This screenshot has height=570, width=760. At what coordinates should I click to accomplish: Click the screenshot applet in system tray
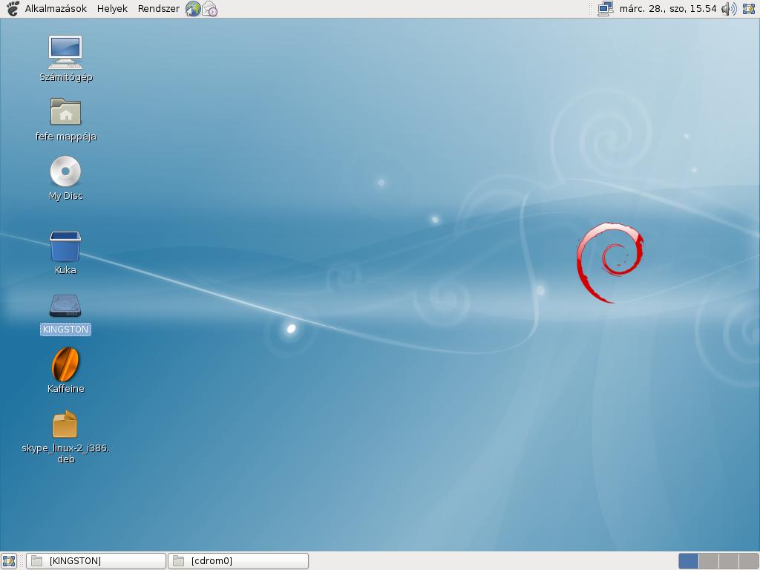point(750,9)
